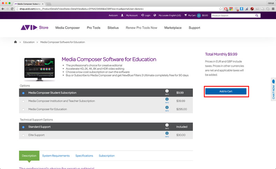The image size is (276, 169).
Task: Click the Media Composer Software for Education title
Action: 109,59
